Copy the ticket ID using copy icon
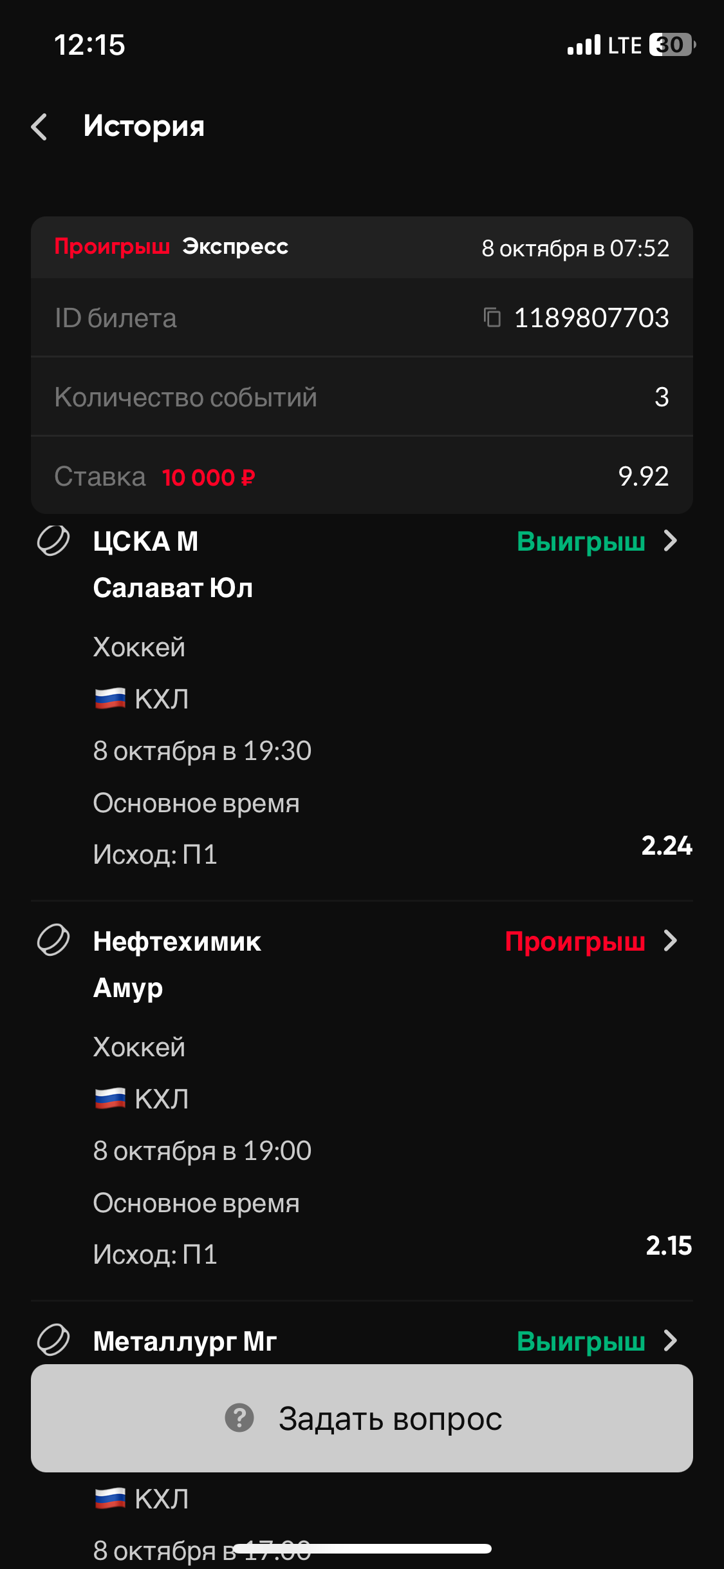Viewport: 724px width, 1569px height. click(492, 318)
